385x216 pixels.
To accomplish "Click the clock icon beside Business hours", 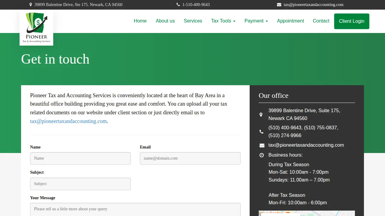I will tap(262, 155).
